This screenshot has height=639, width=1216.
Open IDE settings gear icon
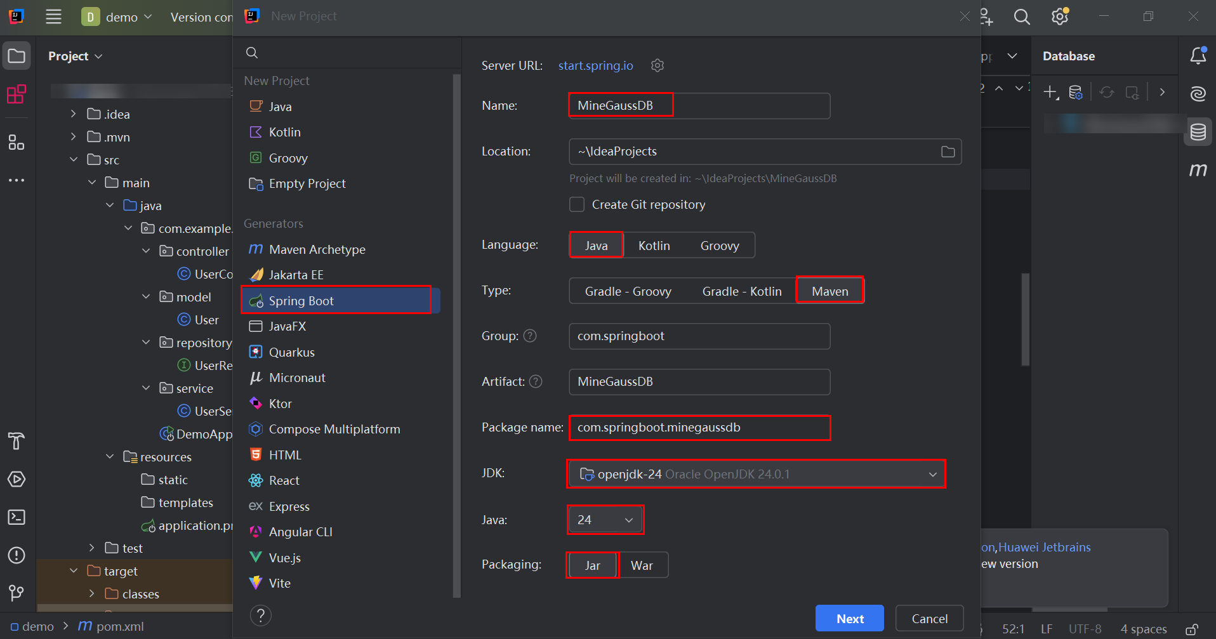coord(1060,16)
